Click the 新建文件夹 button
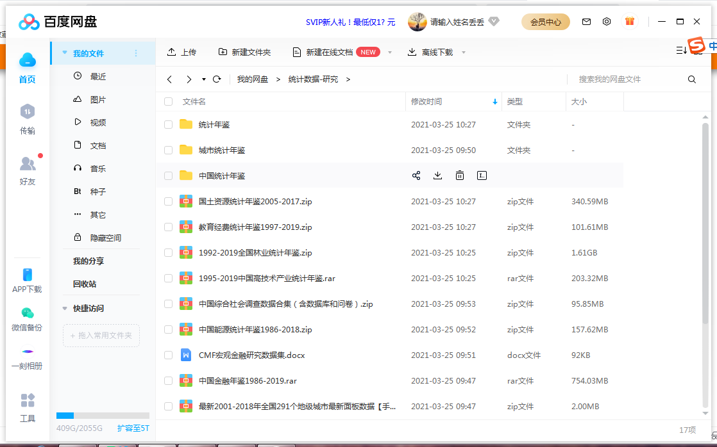The width and height of the screenshot is (717, 447). [x=244, y=52]
